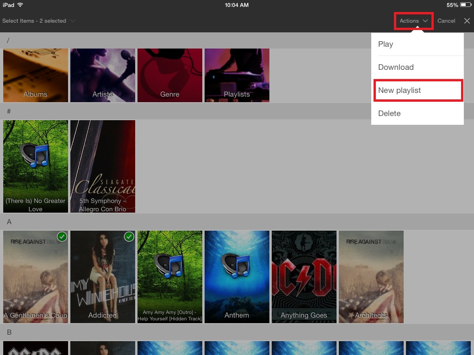Tap the Wi-Fi status icon
This screenshot has width=474, height=355.
(20, 5)
